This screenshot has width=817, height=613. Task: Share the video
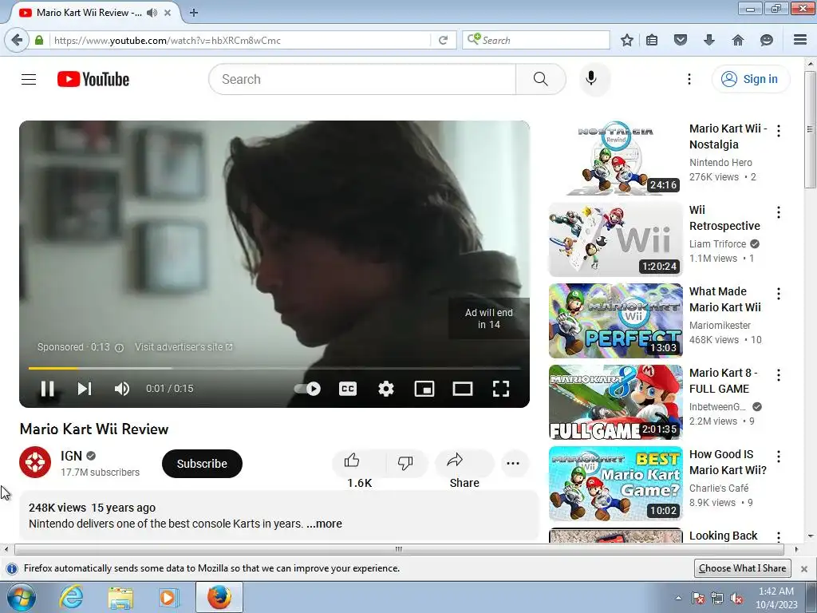click(x=464, y=462)
